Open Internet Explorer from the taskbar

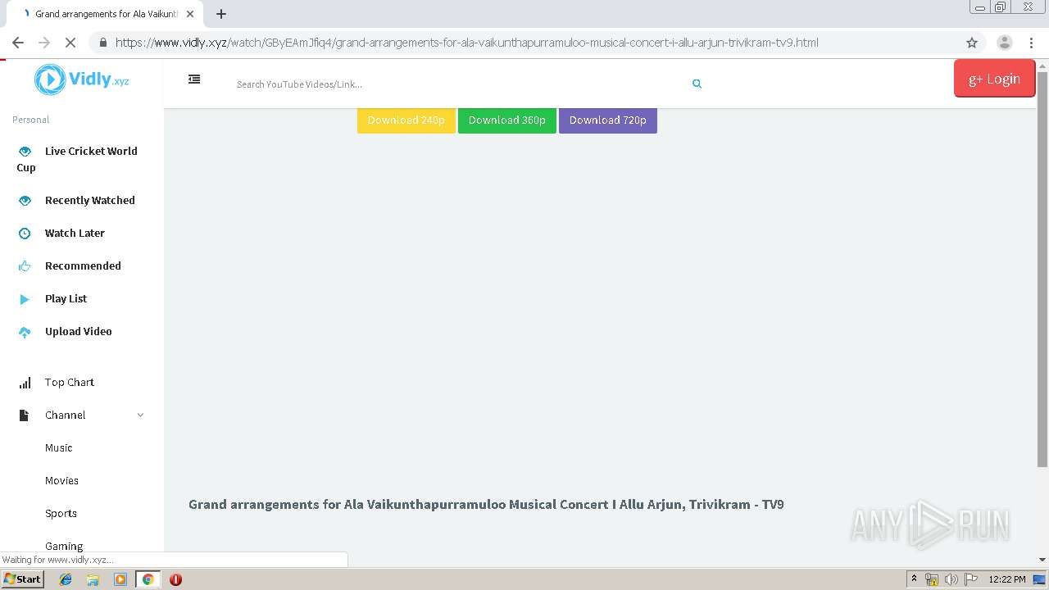(x=66, y=579)
